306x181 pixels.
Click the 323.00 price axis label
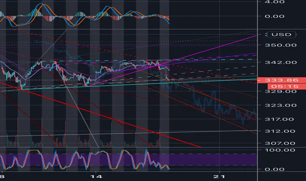(x=281, y=105)
